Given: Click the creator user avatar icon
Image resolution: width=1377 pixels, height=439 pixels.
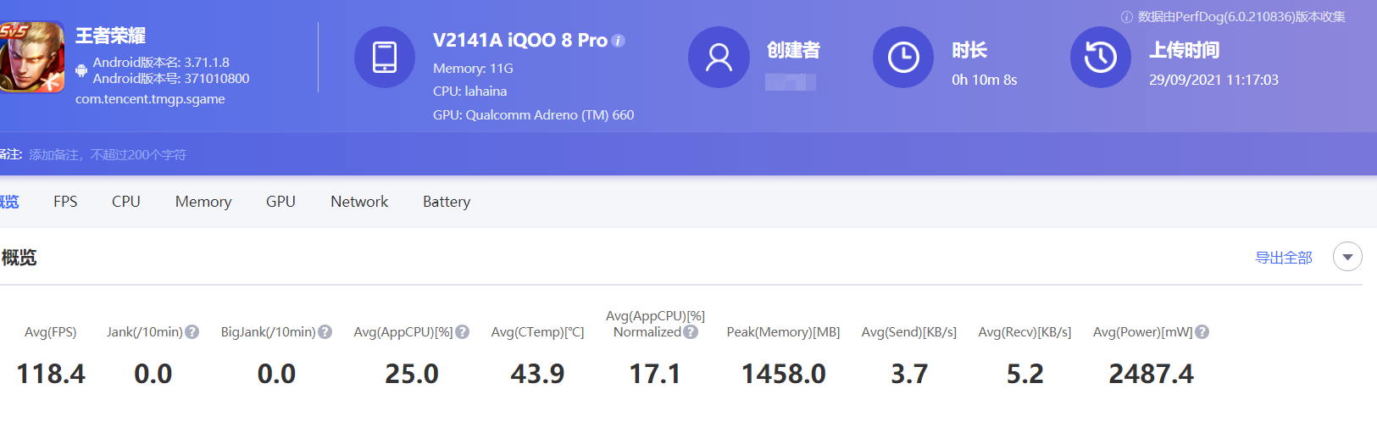Looking at the screenshot, I should pyautogui.click(x=719, y=57).
